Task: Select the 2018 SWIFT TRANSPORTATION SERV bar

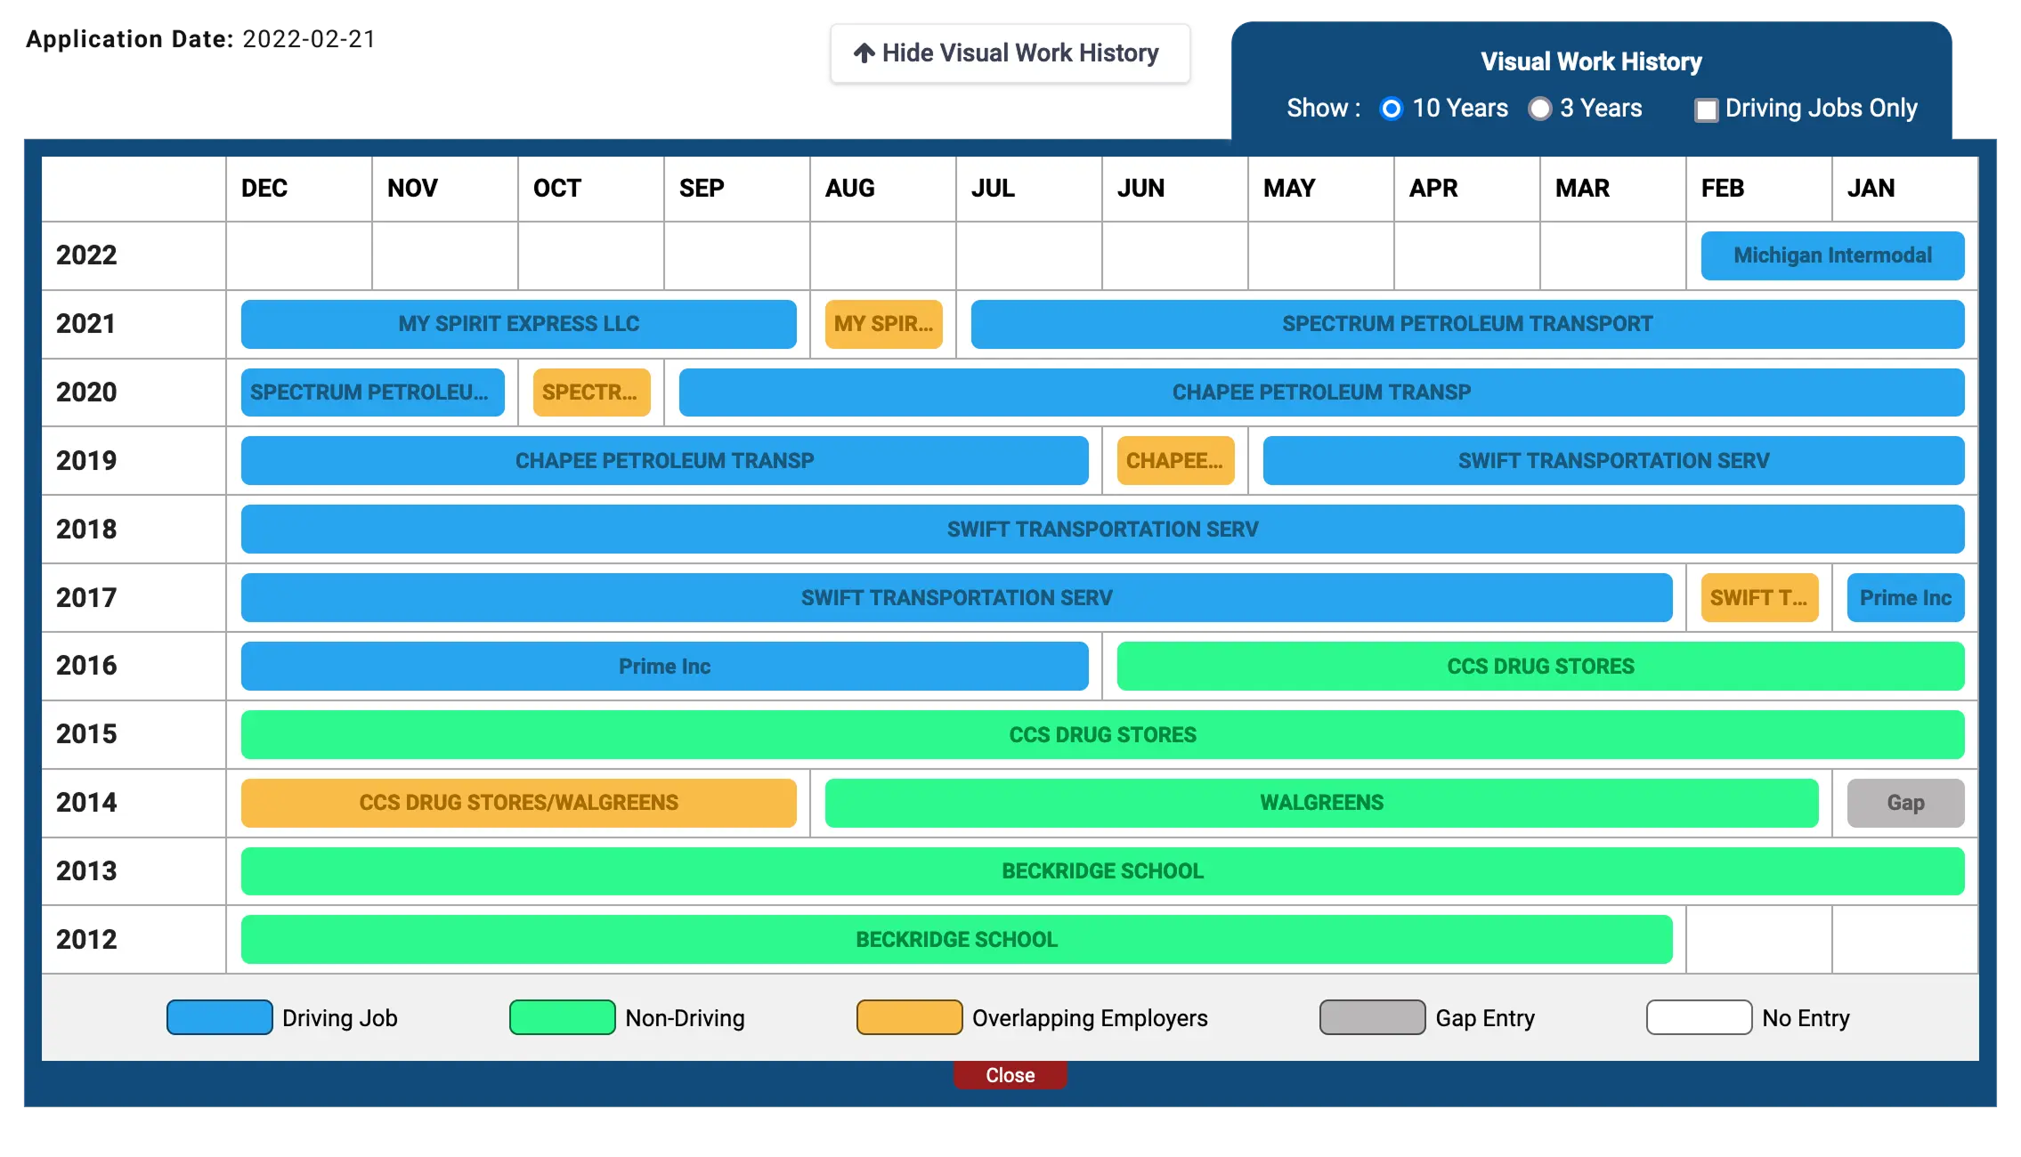Action: tap(1102, 530)
